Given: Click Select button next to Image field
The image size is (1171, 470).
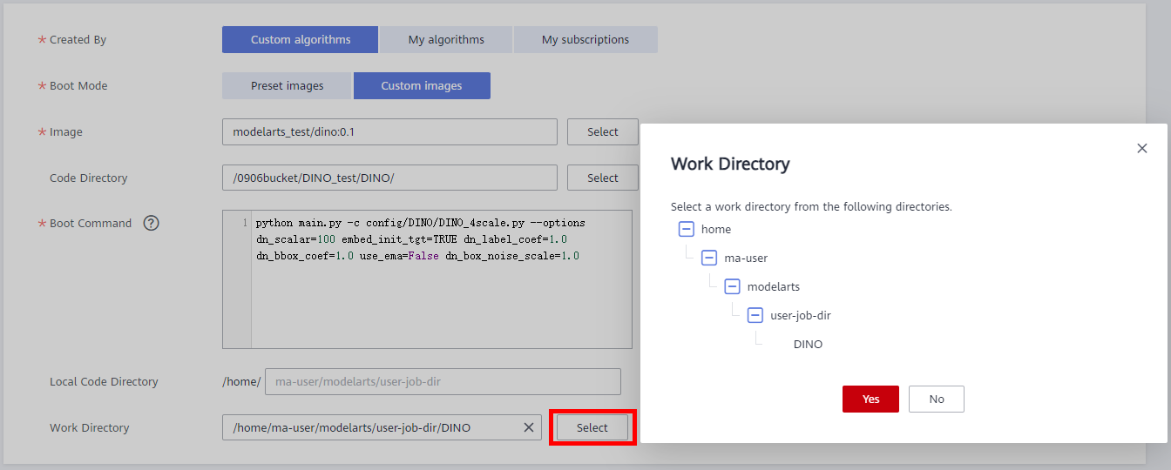Looking at the screenshot, I should (x=602, y=131).
